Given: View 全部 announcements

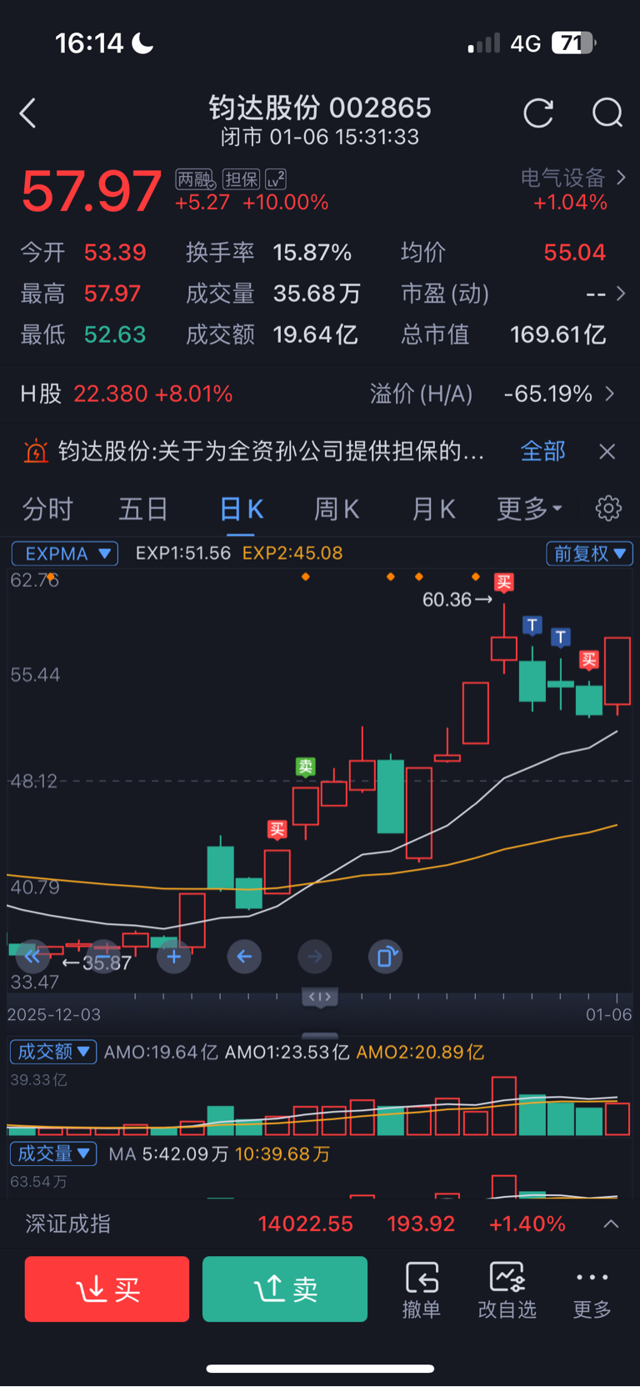Looking at the screenshot, I should click(x=543, y=451).
